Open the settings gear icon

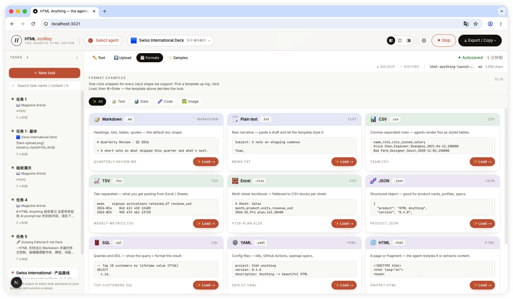pyautogui.click(x=424, y=40)
